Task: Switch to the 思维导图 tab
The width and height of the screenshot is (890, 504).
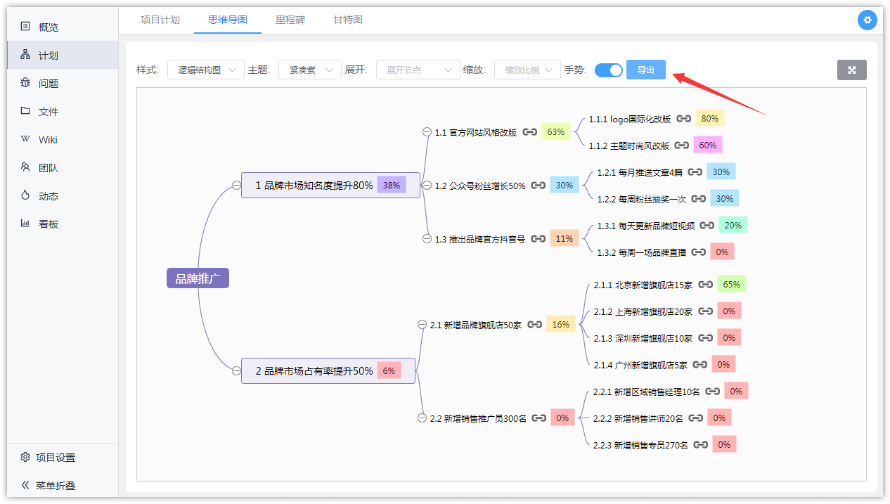Action: pos(228,20)
